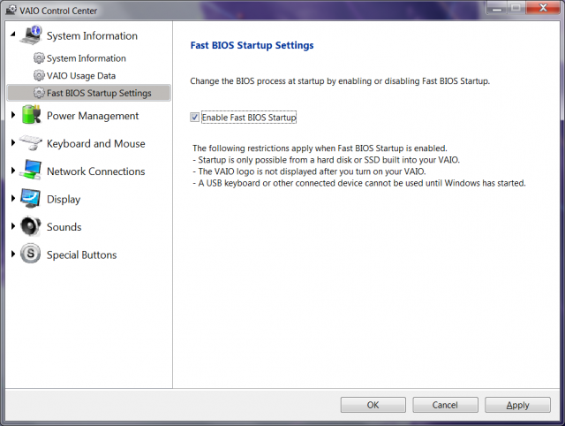This screenshot has height=426, width=565.
Task: Click the Power Management battery icon
Action: coord(31,115)
